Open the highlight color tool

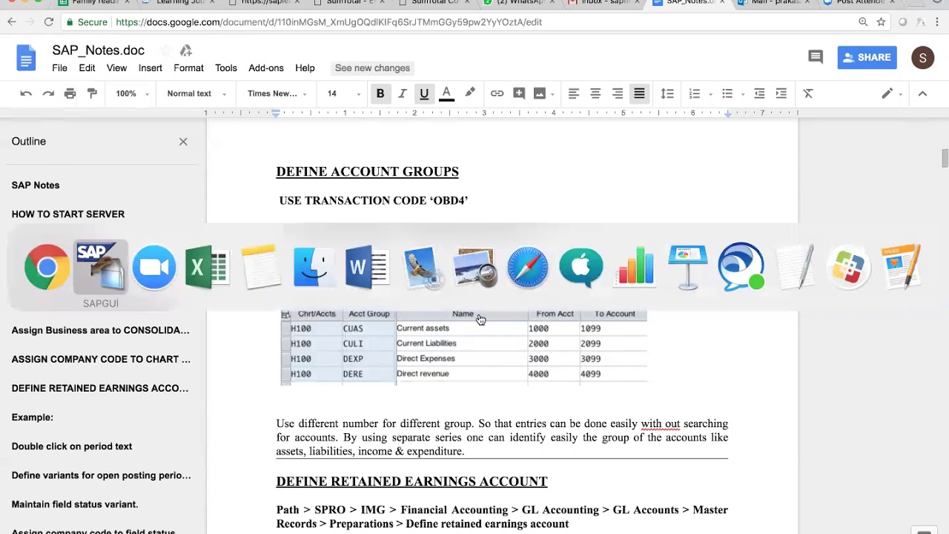pyautogui.click(x=469, y=93)
